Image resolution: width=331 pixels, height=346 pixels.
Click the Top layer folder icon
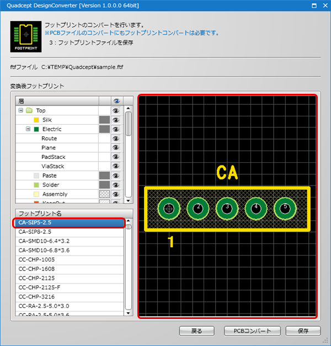(29, 110)
